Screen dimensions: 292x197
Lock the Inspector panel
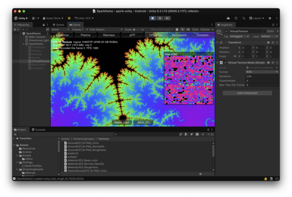pyautogui.click(x=273, y=25)
